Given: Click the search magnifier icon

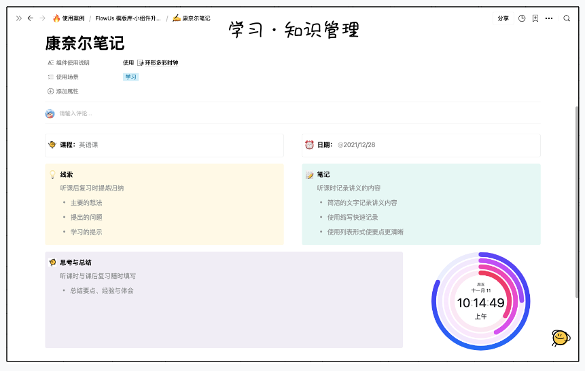Looking at the screenshot, I should click(567, 18).
